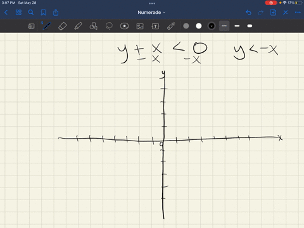Bookmark the current page
Viewport: 304px width, 228px height.
click(x=43, y=13)
